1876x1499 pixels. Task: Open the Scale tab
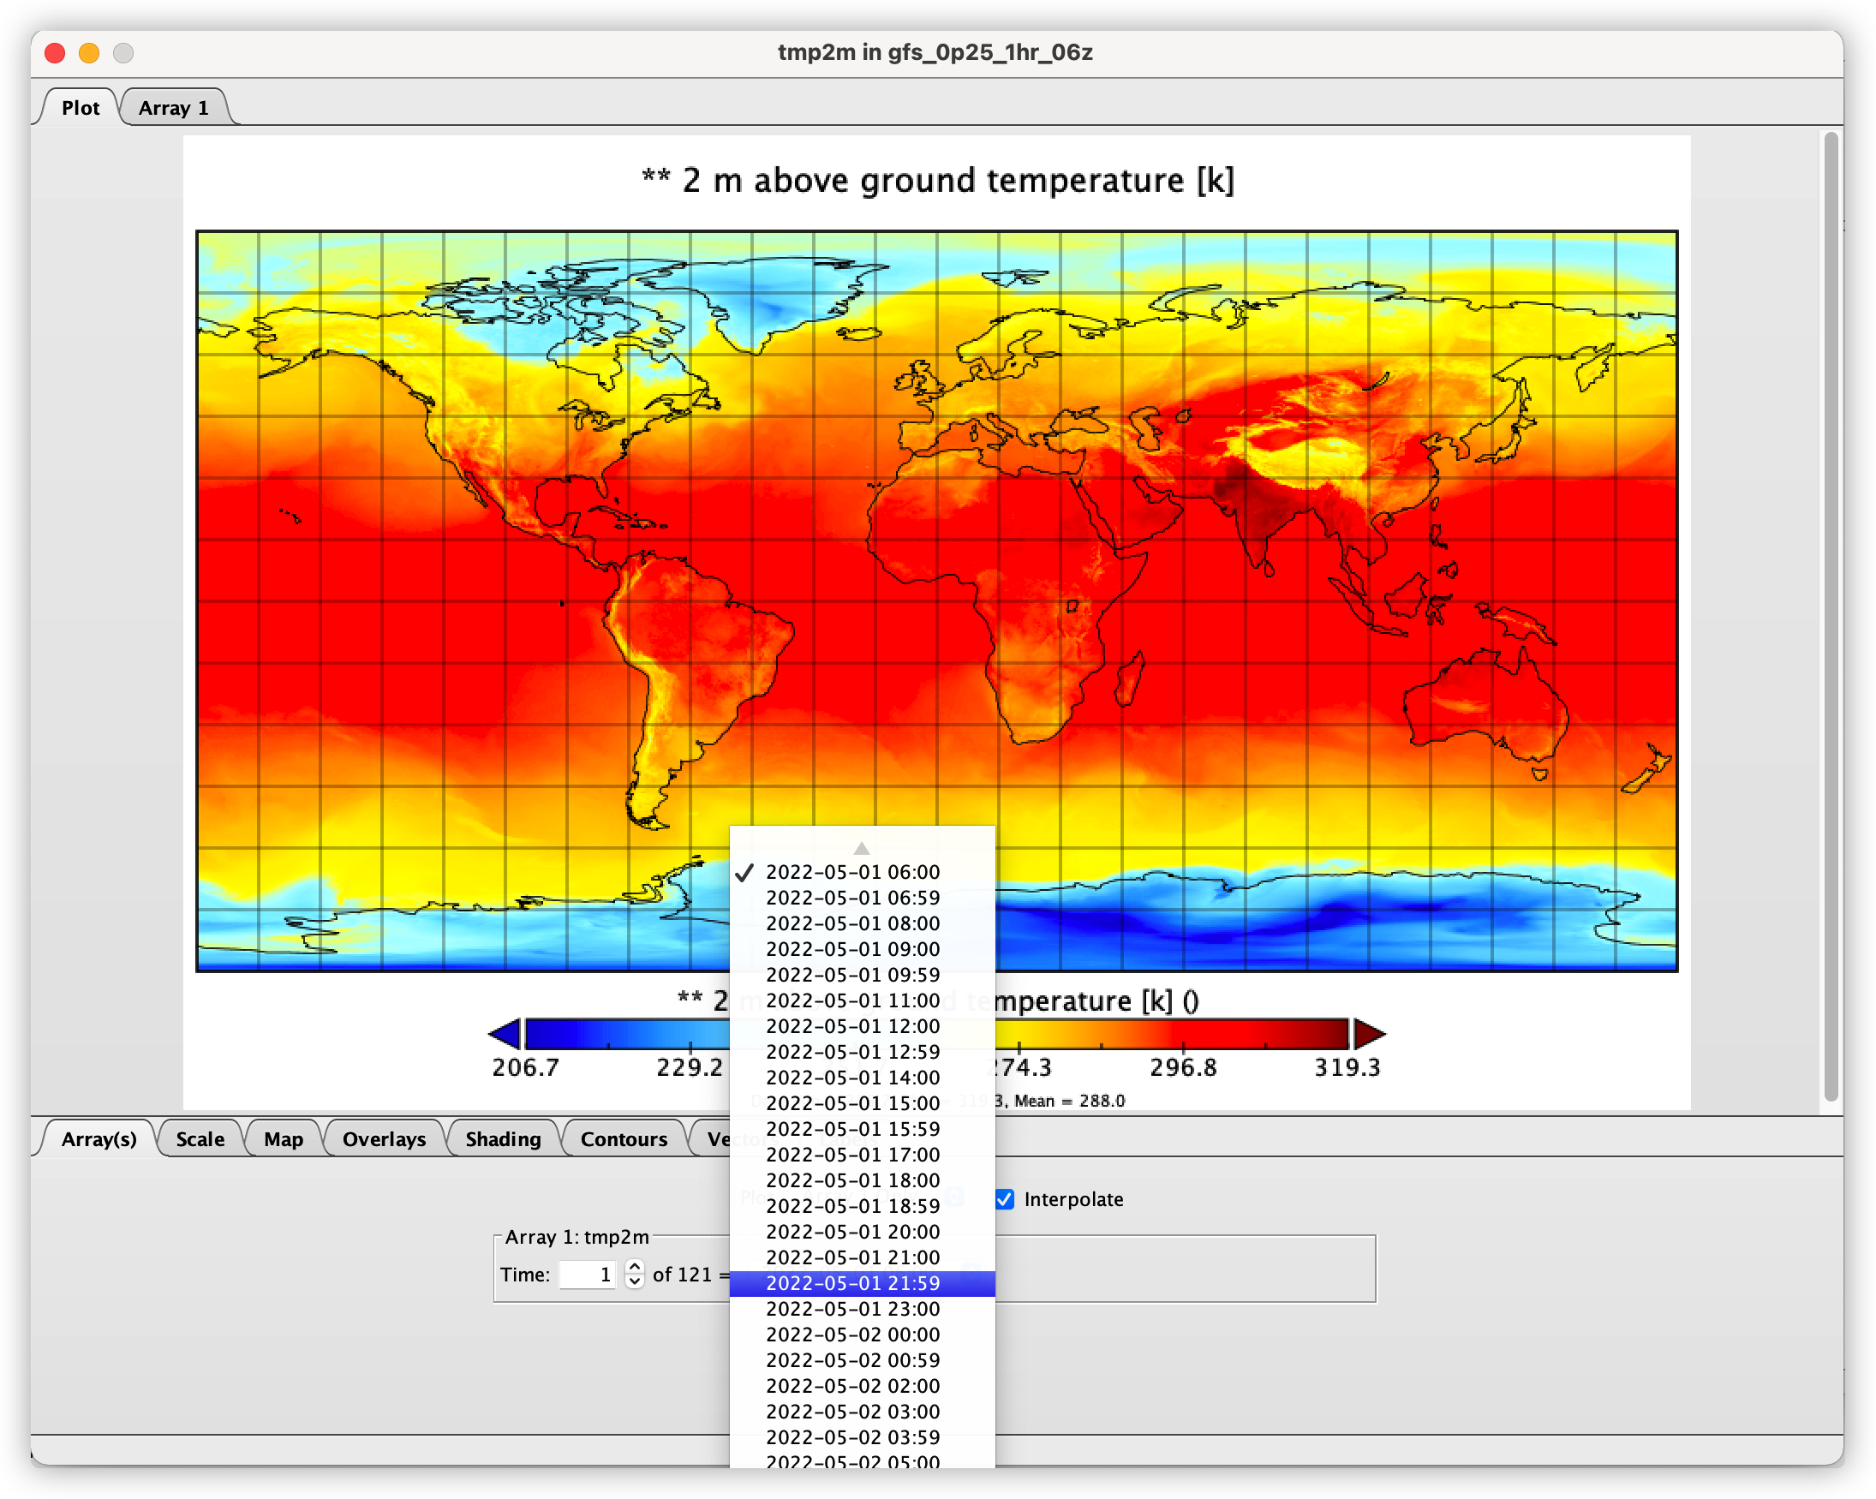tap(200, 1140)
